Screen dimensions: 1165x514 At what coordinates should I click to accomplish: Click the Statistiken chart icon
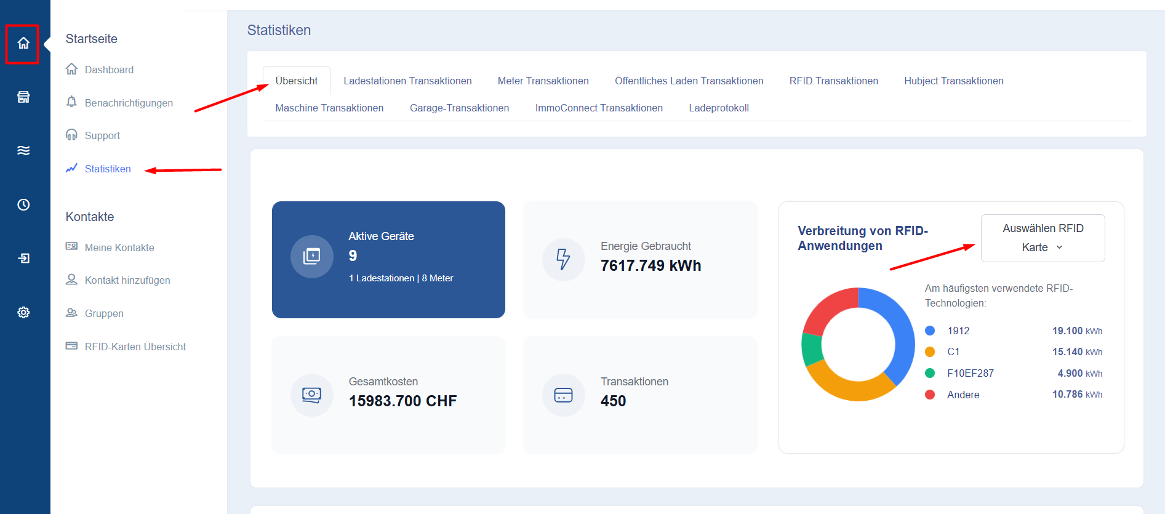coord(71,168)
